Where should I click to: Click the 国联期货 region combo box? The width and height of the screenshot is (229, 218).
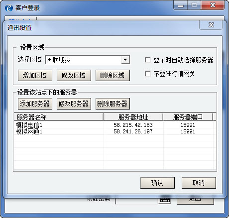coord(88,60)
